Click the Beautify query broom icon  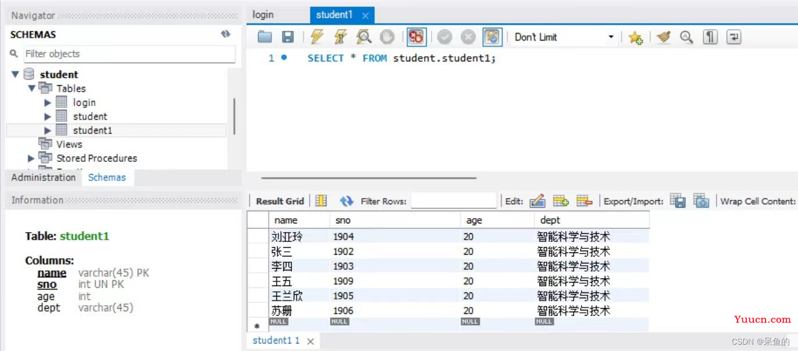pyautogui.click(x=663, y=37)
